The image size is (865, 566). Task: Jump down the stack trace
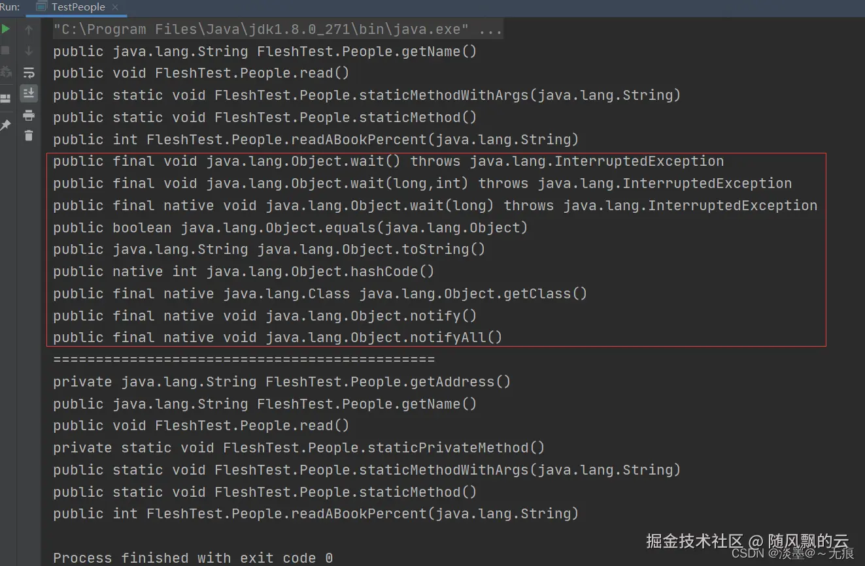click(x=29, y=51)
